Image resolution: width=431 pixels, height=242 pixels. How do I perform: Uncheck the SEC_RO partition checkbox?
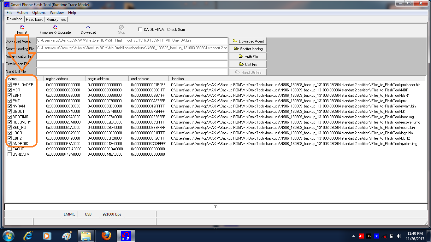[10, 127]
